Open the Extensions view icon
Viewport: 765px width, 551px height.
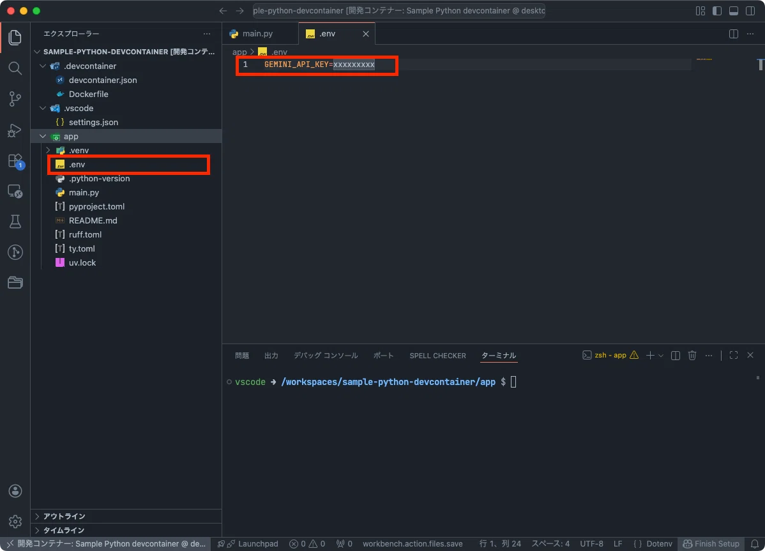click(15, 161)
